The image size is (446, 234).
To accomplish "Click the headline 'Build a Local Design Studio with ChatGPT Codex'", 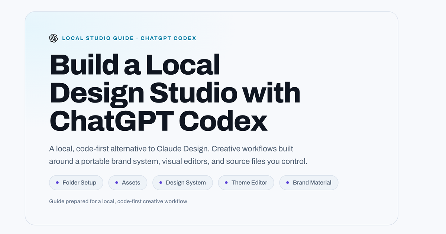I will [x=175, y=93].
